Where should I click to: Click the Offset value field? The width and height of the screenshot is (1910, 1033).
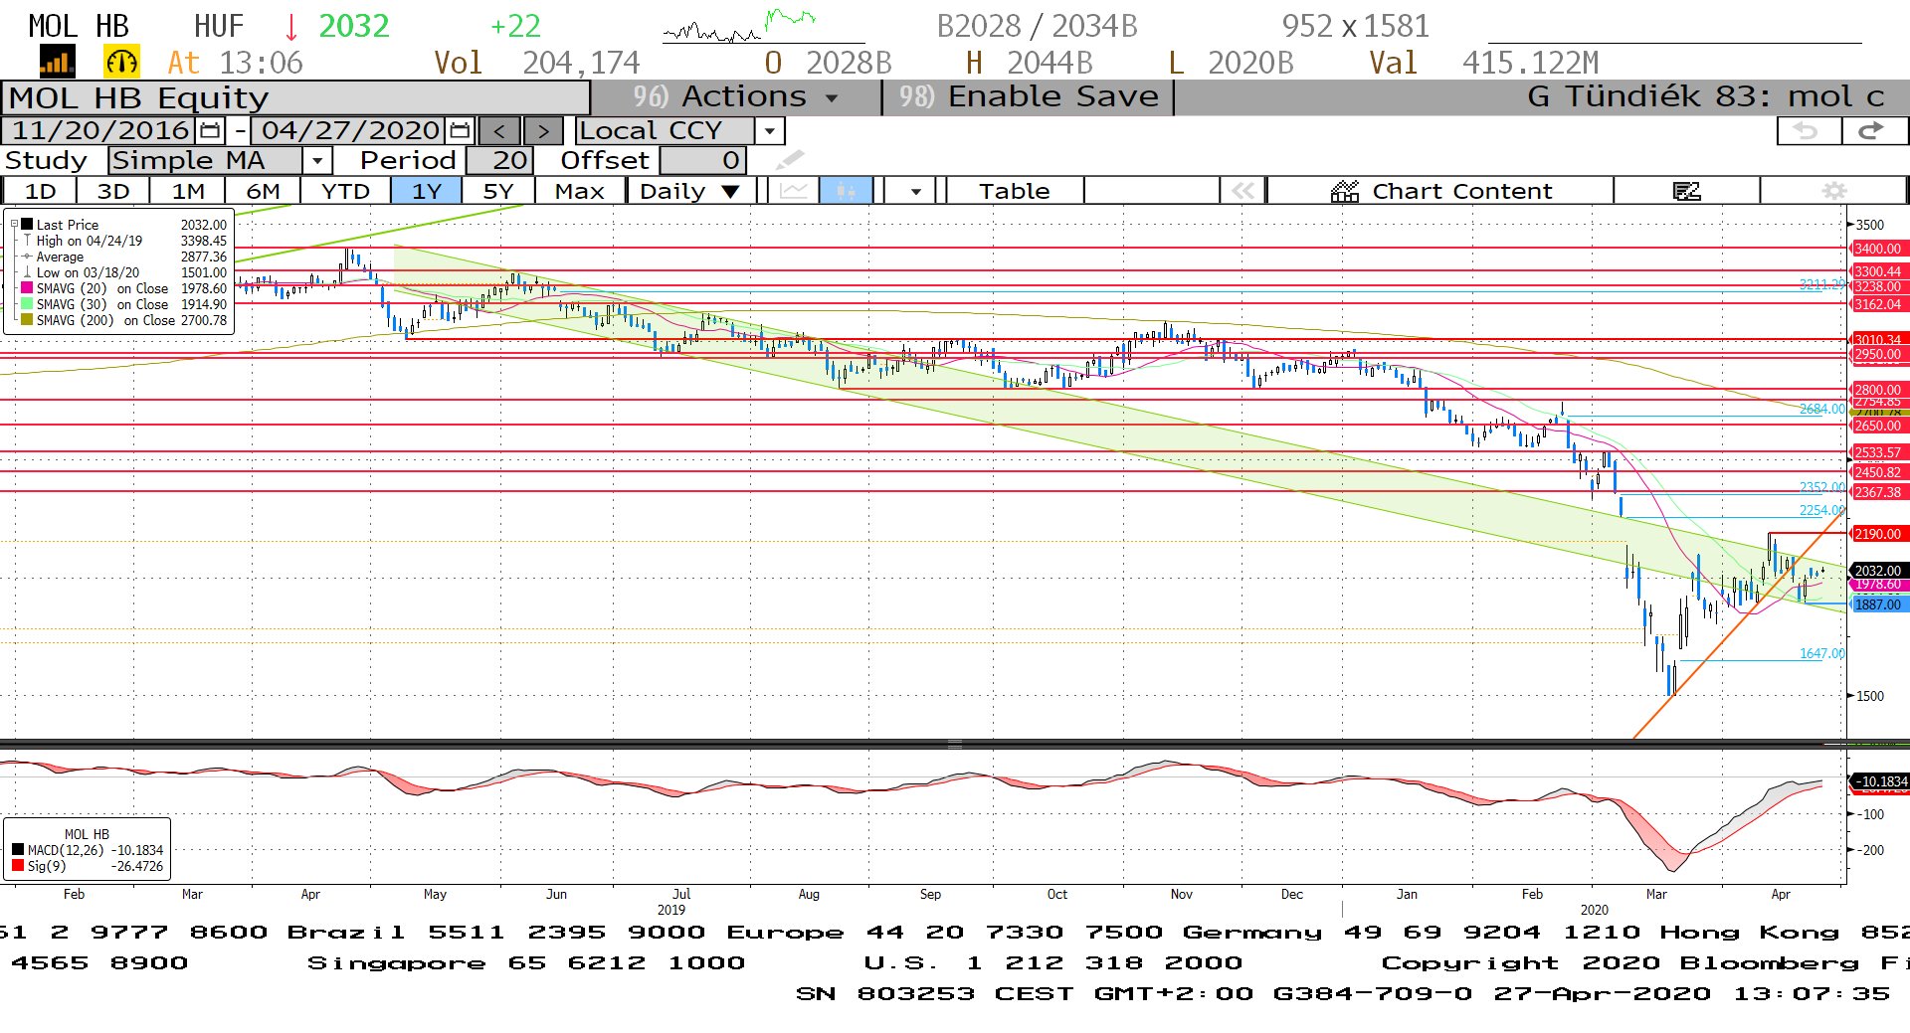(702, 160)
